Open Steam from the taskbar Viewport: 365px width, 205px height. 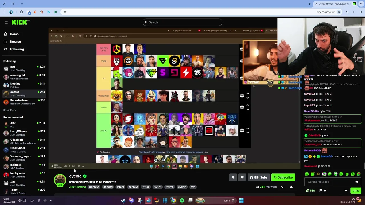pyautogui.click(x=123, y=200)
